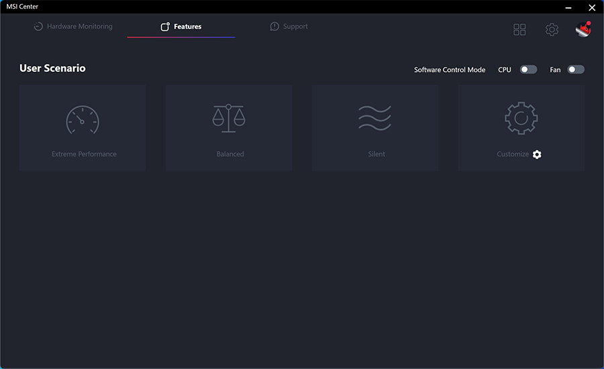Select the Balanced scales icon

(229, 118)
